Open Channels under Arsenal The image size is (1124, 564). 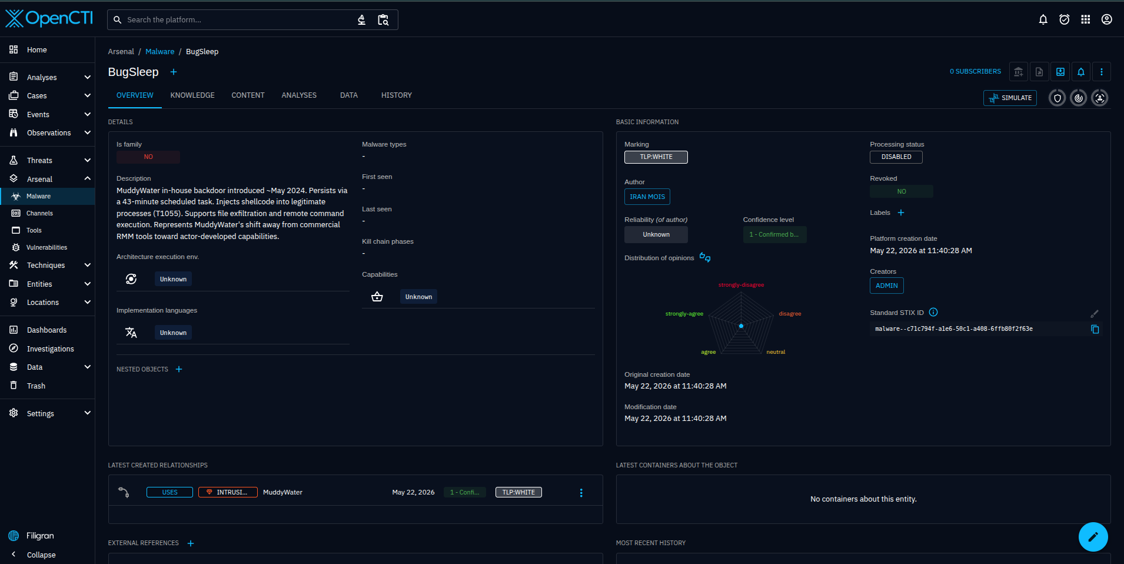coord(47,213)
